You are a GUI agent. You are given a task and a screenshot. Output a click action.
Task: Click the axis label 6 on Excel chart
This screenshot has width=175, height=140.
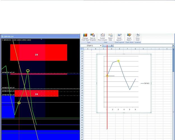coord(135,109)
